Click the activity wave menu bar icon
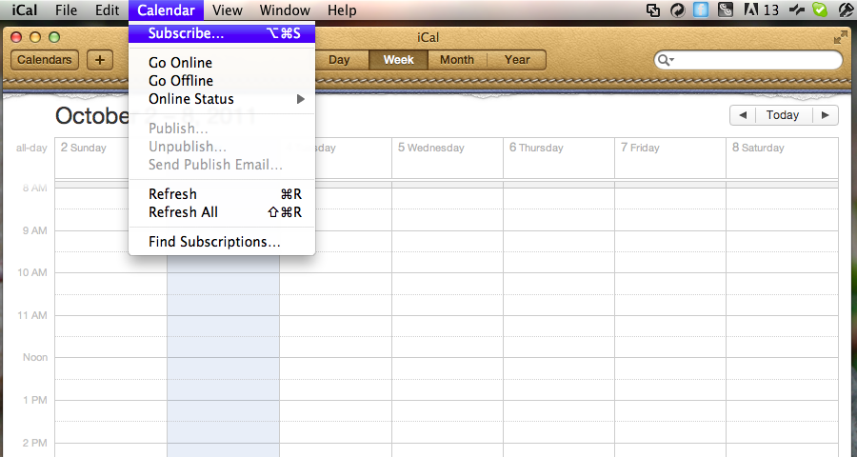This screenshot has width=857, height=457. point(797,10)
